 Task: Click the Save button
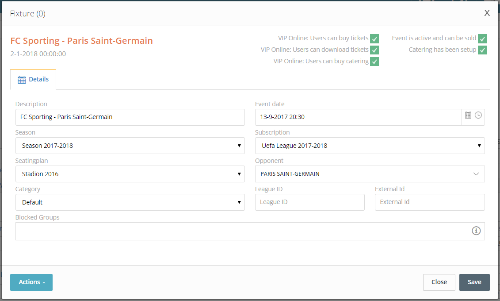(474, 282)
